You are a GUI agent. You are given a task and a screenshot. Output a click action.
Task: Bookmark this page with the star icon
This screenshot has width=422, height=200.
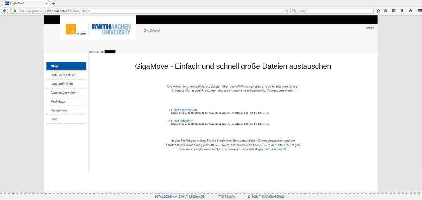[x=379, y=11]
